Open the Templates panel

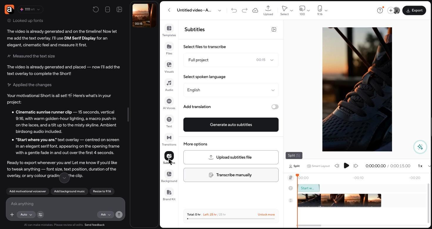tap(169, 31)
